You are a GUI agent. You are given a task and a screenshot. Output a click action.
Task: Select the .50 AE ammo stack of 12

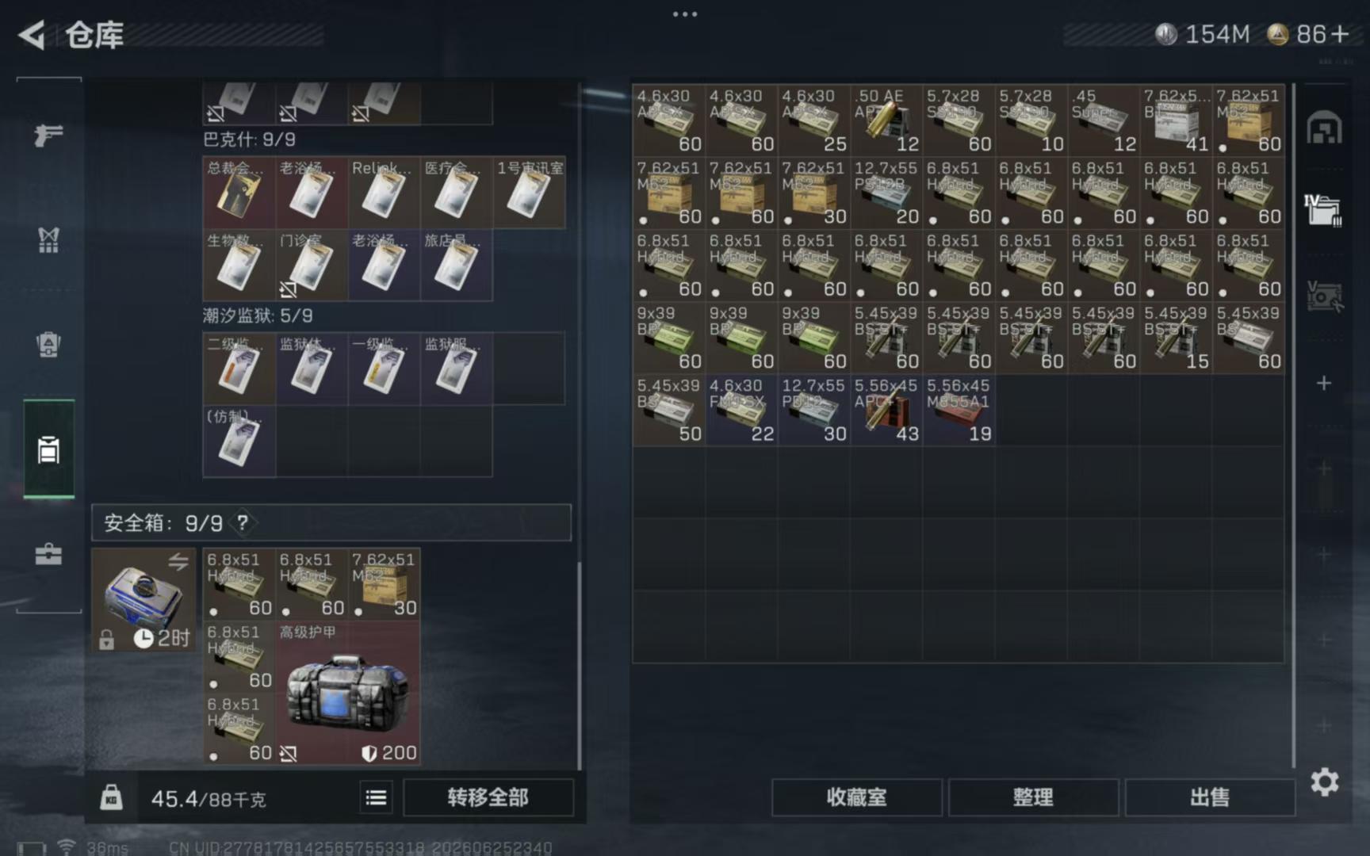point(886,120)
